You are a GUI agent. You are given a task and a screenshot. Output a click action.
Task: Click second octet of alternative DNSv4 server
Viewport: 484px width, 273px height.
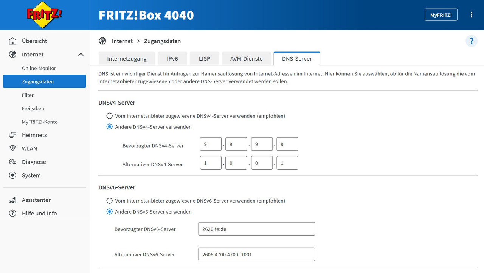coord(236,163)
